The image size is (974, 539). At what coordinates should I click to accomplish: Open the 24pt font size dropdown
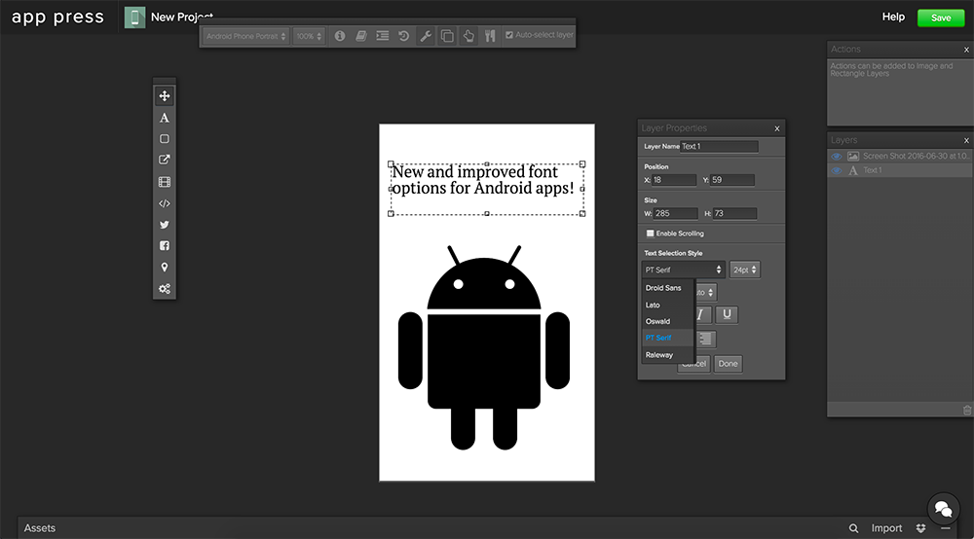(x=745, y=269)
